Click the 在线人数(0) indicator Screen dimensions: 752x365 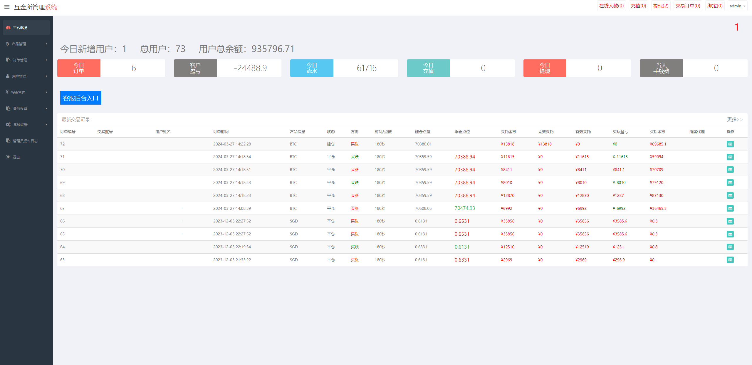(x=611, y=6)
